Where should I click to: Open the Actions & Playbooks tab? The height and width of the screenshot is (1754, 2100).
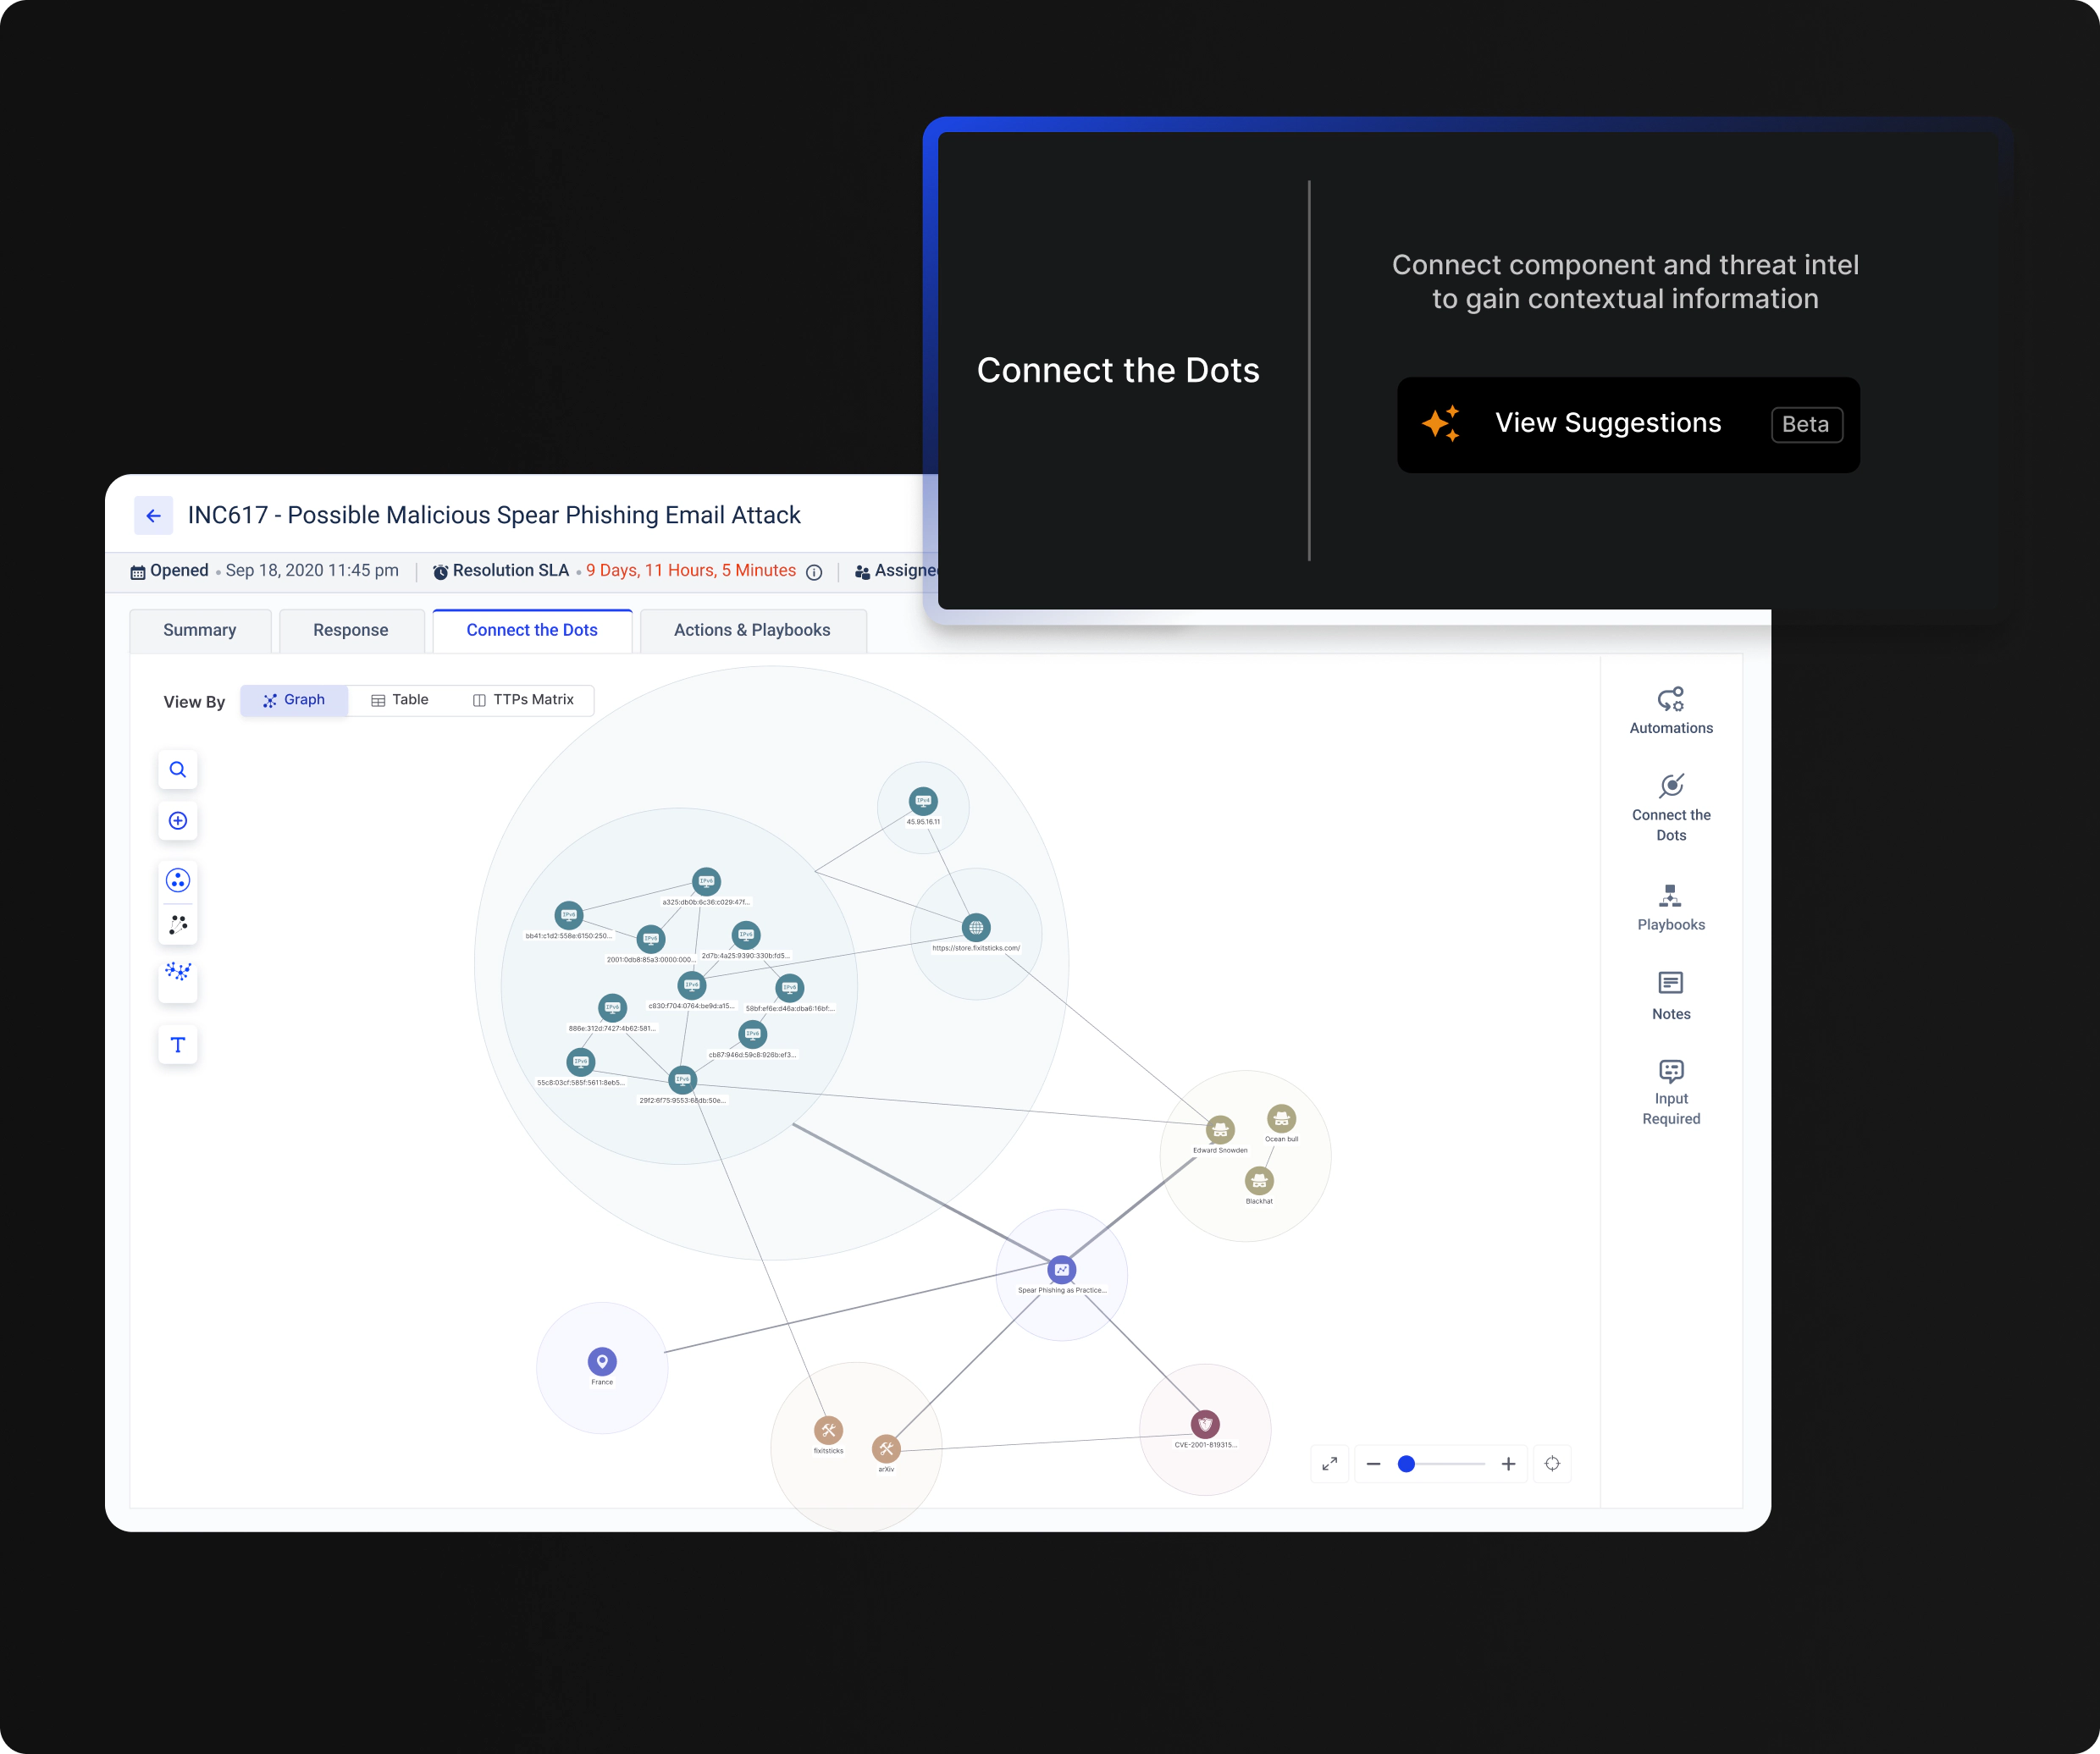[x=752, y=630]
